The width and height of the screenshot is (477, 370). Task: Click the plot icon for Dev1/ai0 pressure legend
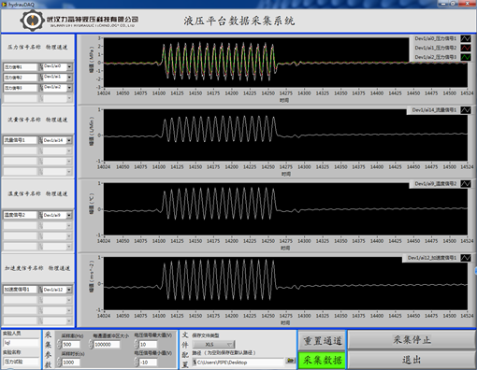466,38
